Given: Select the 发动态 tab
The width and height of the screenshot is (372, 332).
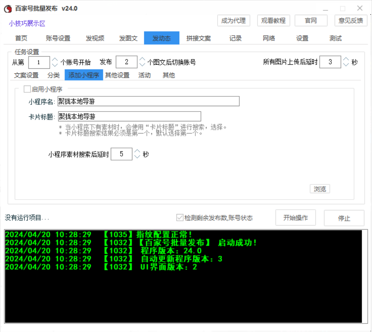Looking at the screenshot, I should click(x=161, y=38).
